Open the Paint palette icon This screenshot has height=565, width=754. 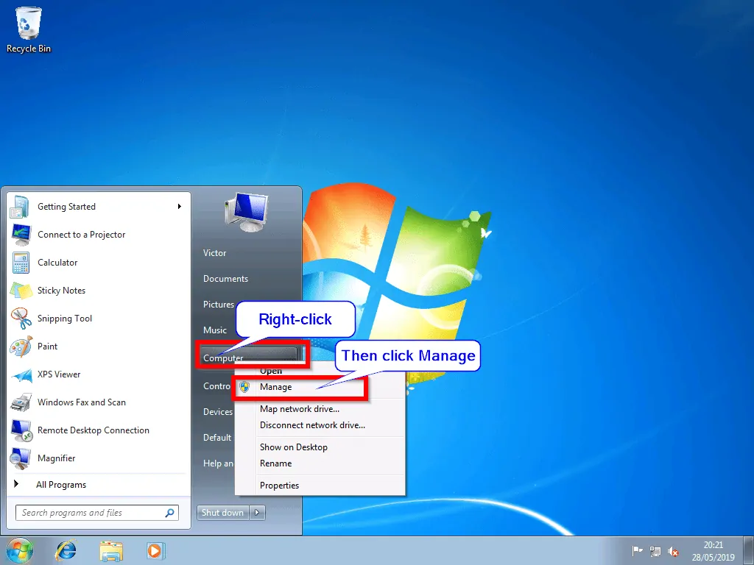[x=20, y=347]
